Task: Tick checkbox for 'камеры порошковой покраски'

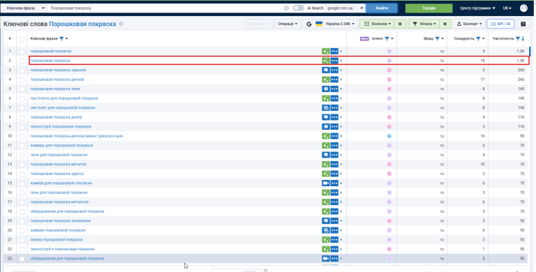Action: (22, 231)
